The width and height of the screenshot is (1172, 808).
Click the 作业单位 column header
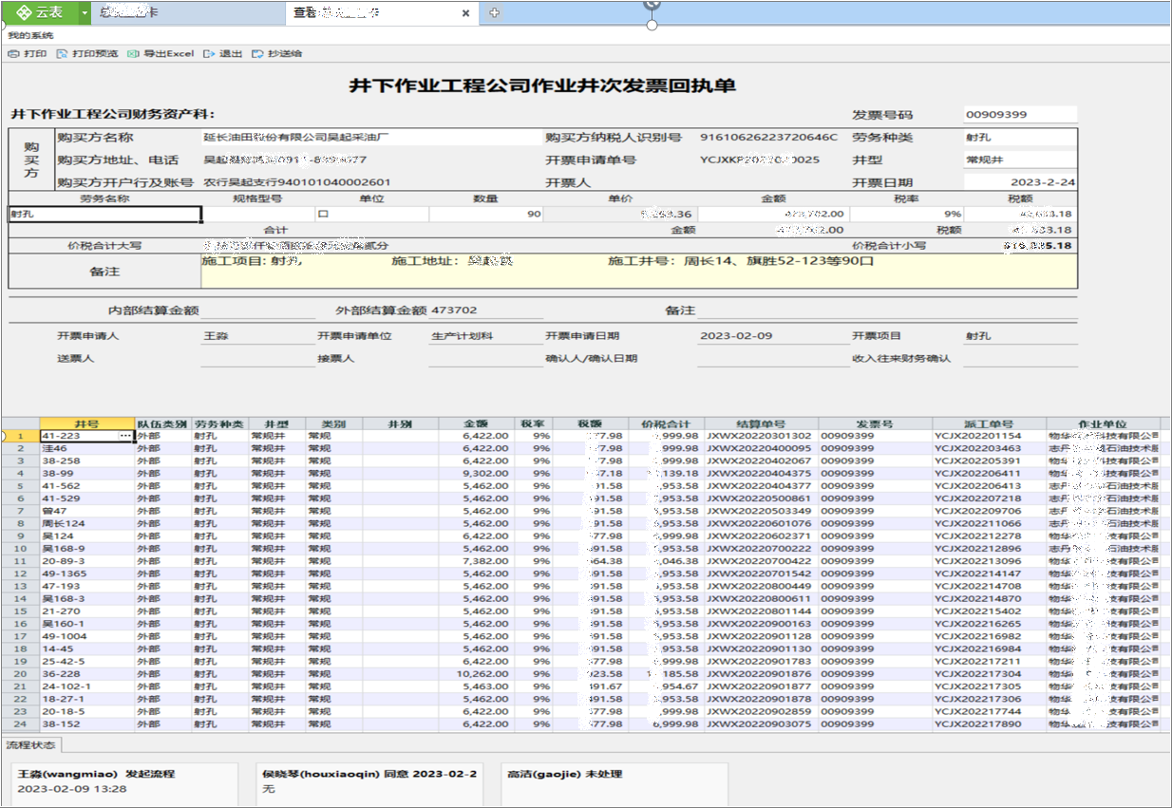tap(1103, 423)
